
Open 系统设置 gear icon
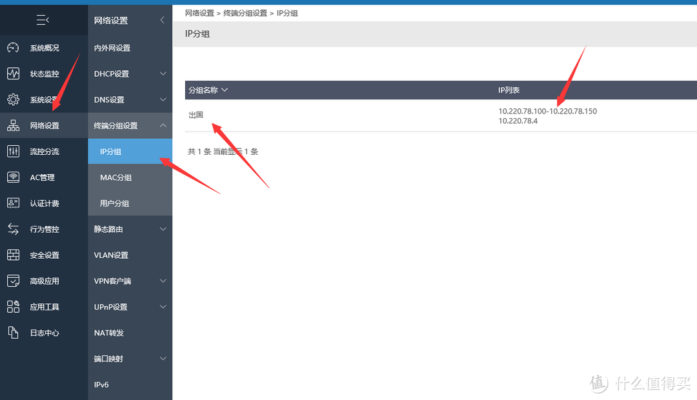13,99
